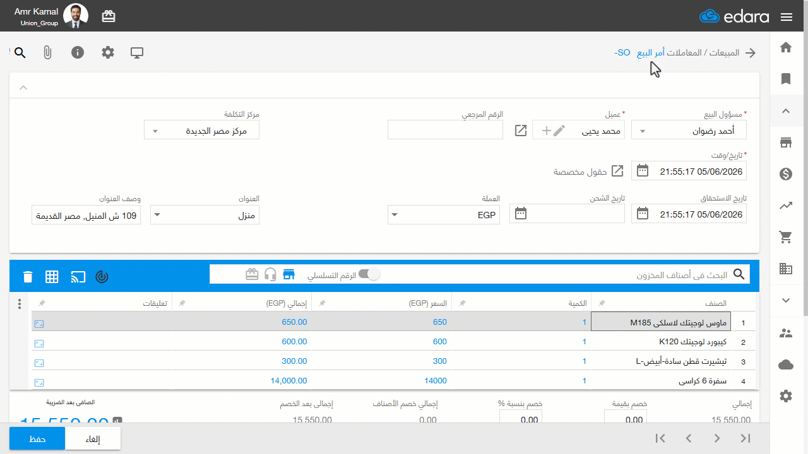Open the grid view icon in the blue bar
This screenshot has height=454, width=808.
(52, 276)
